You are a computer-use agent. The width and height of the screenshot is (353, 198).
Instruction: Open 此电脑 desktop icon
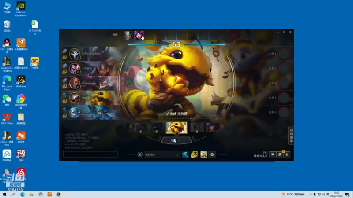pos(7,8)
